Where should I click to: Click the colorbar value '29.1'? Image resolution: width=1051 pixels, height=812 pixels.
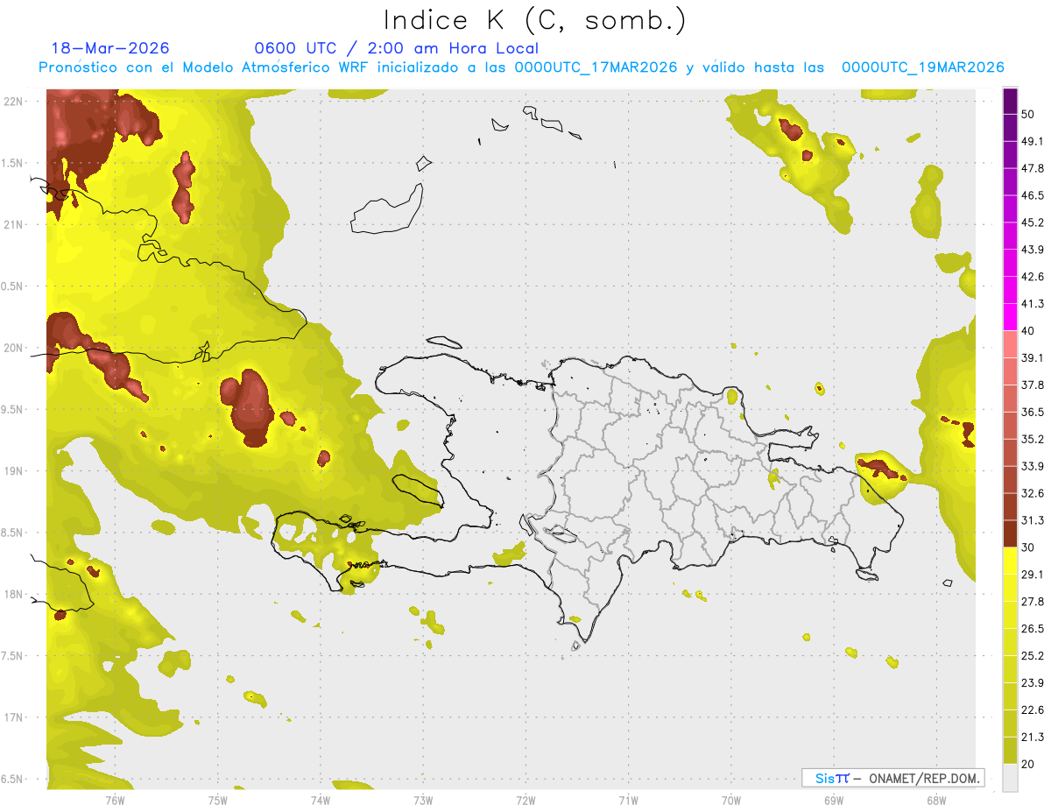point(1033,575)
